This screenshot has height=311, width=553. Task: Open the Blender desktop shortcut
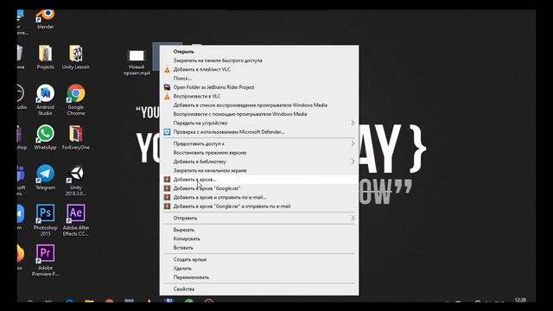coord(46,20)
